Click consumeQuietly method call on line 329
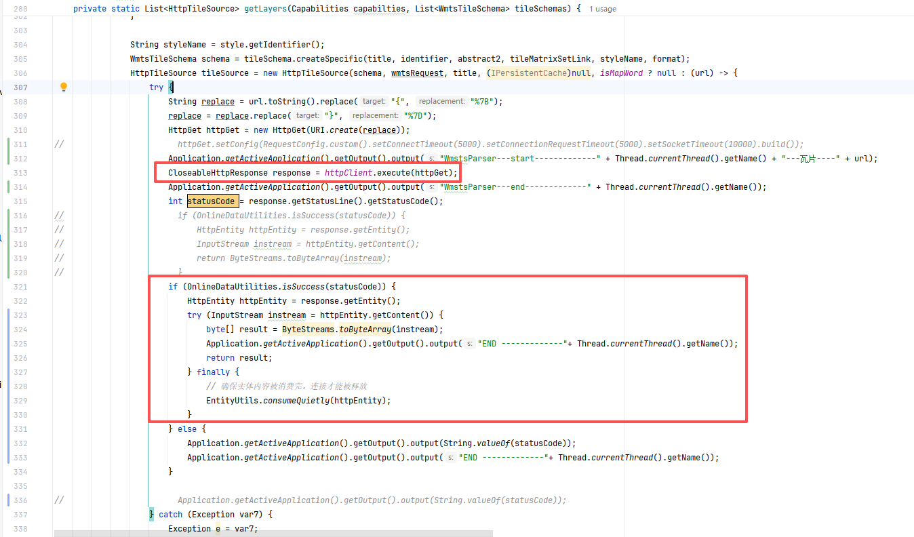 point(296,401)
